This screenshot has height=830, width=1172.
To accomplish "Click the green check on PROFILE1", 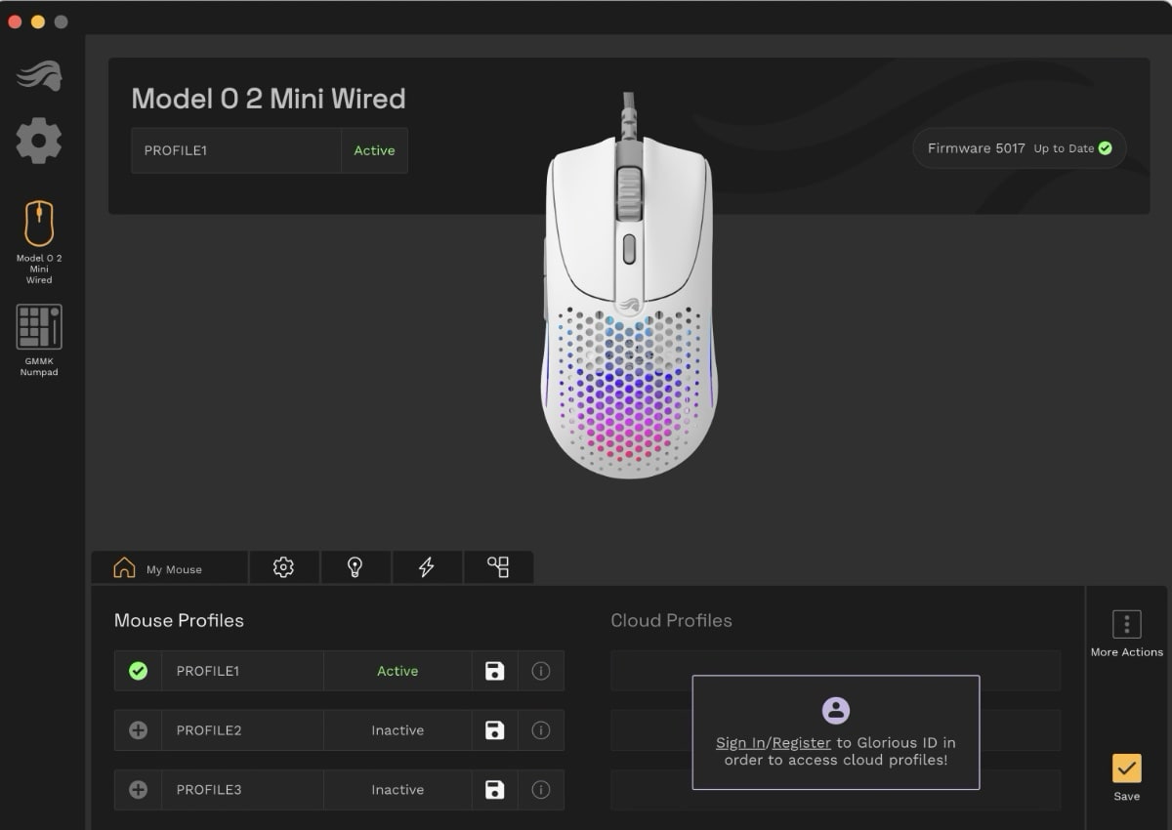I will pyautogui.click(x=138, y=671).
